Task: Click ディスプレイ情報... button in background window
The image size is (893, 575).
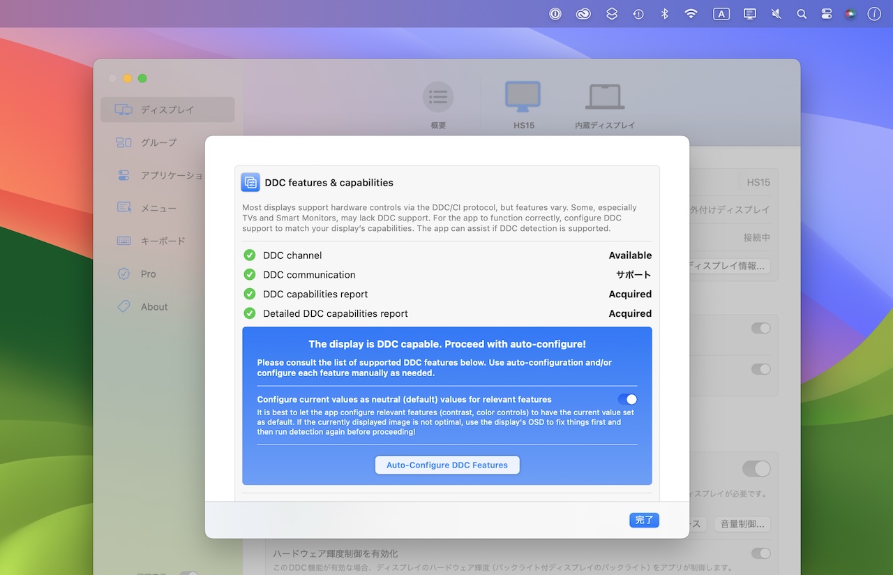Action: pos(730,266)
